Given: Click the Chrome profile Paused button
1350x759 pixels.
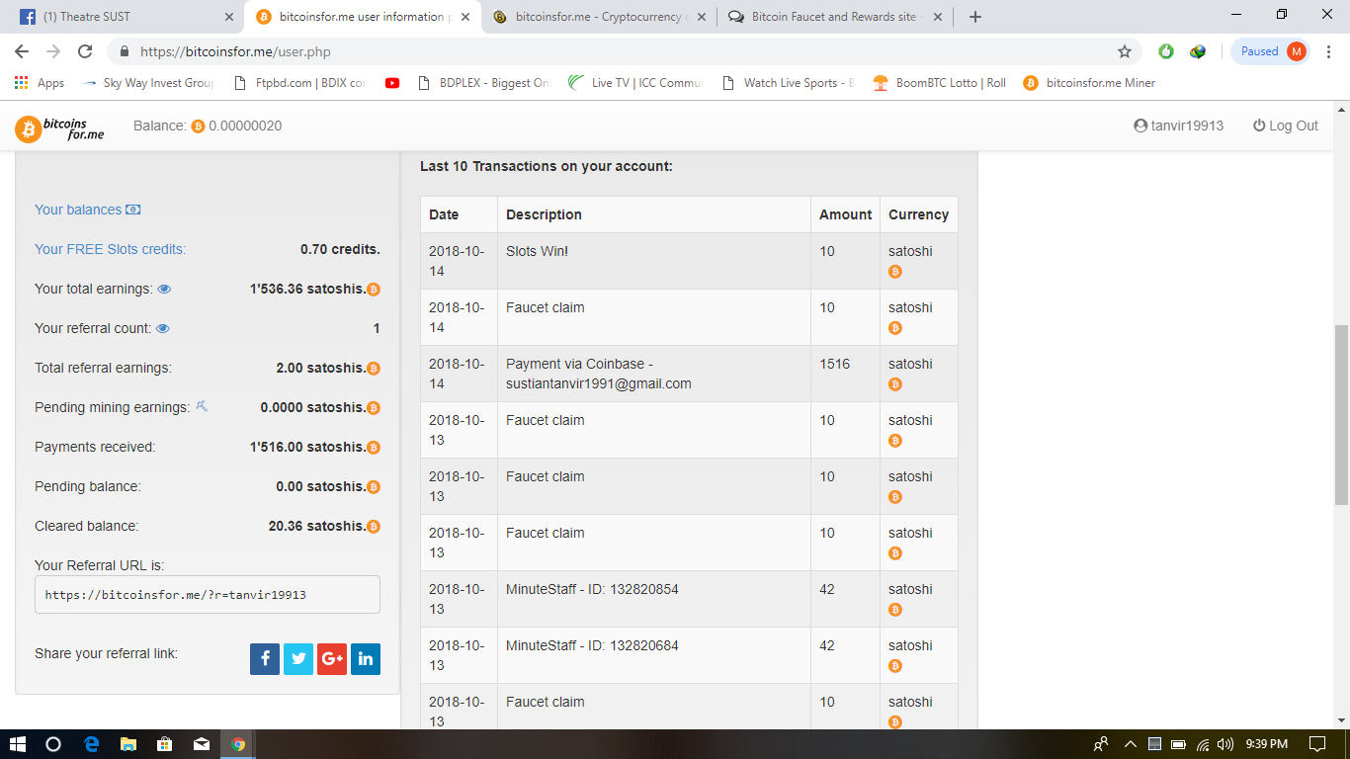Looking at the screenshot, I should coord(1271,51).
